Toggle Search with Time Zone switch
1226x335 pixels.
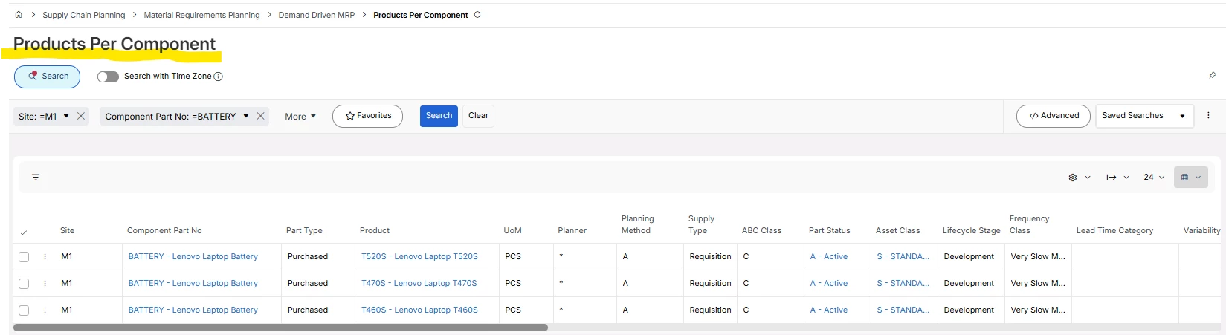108,77
